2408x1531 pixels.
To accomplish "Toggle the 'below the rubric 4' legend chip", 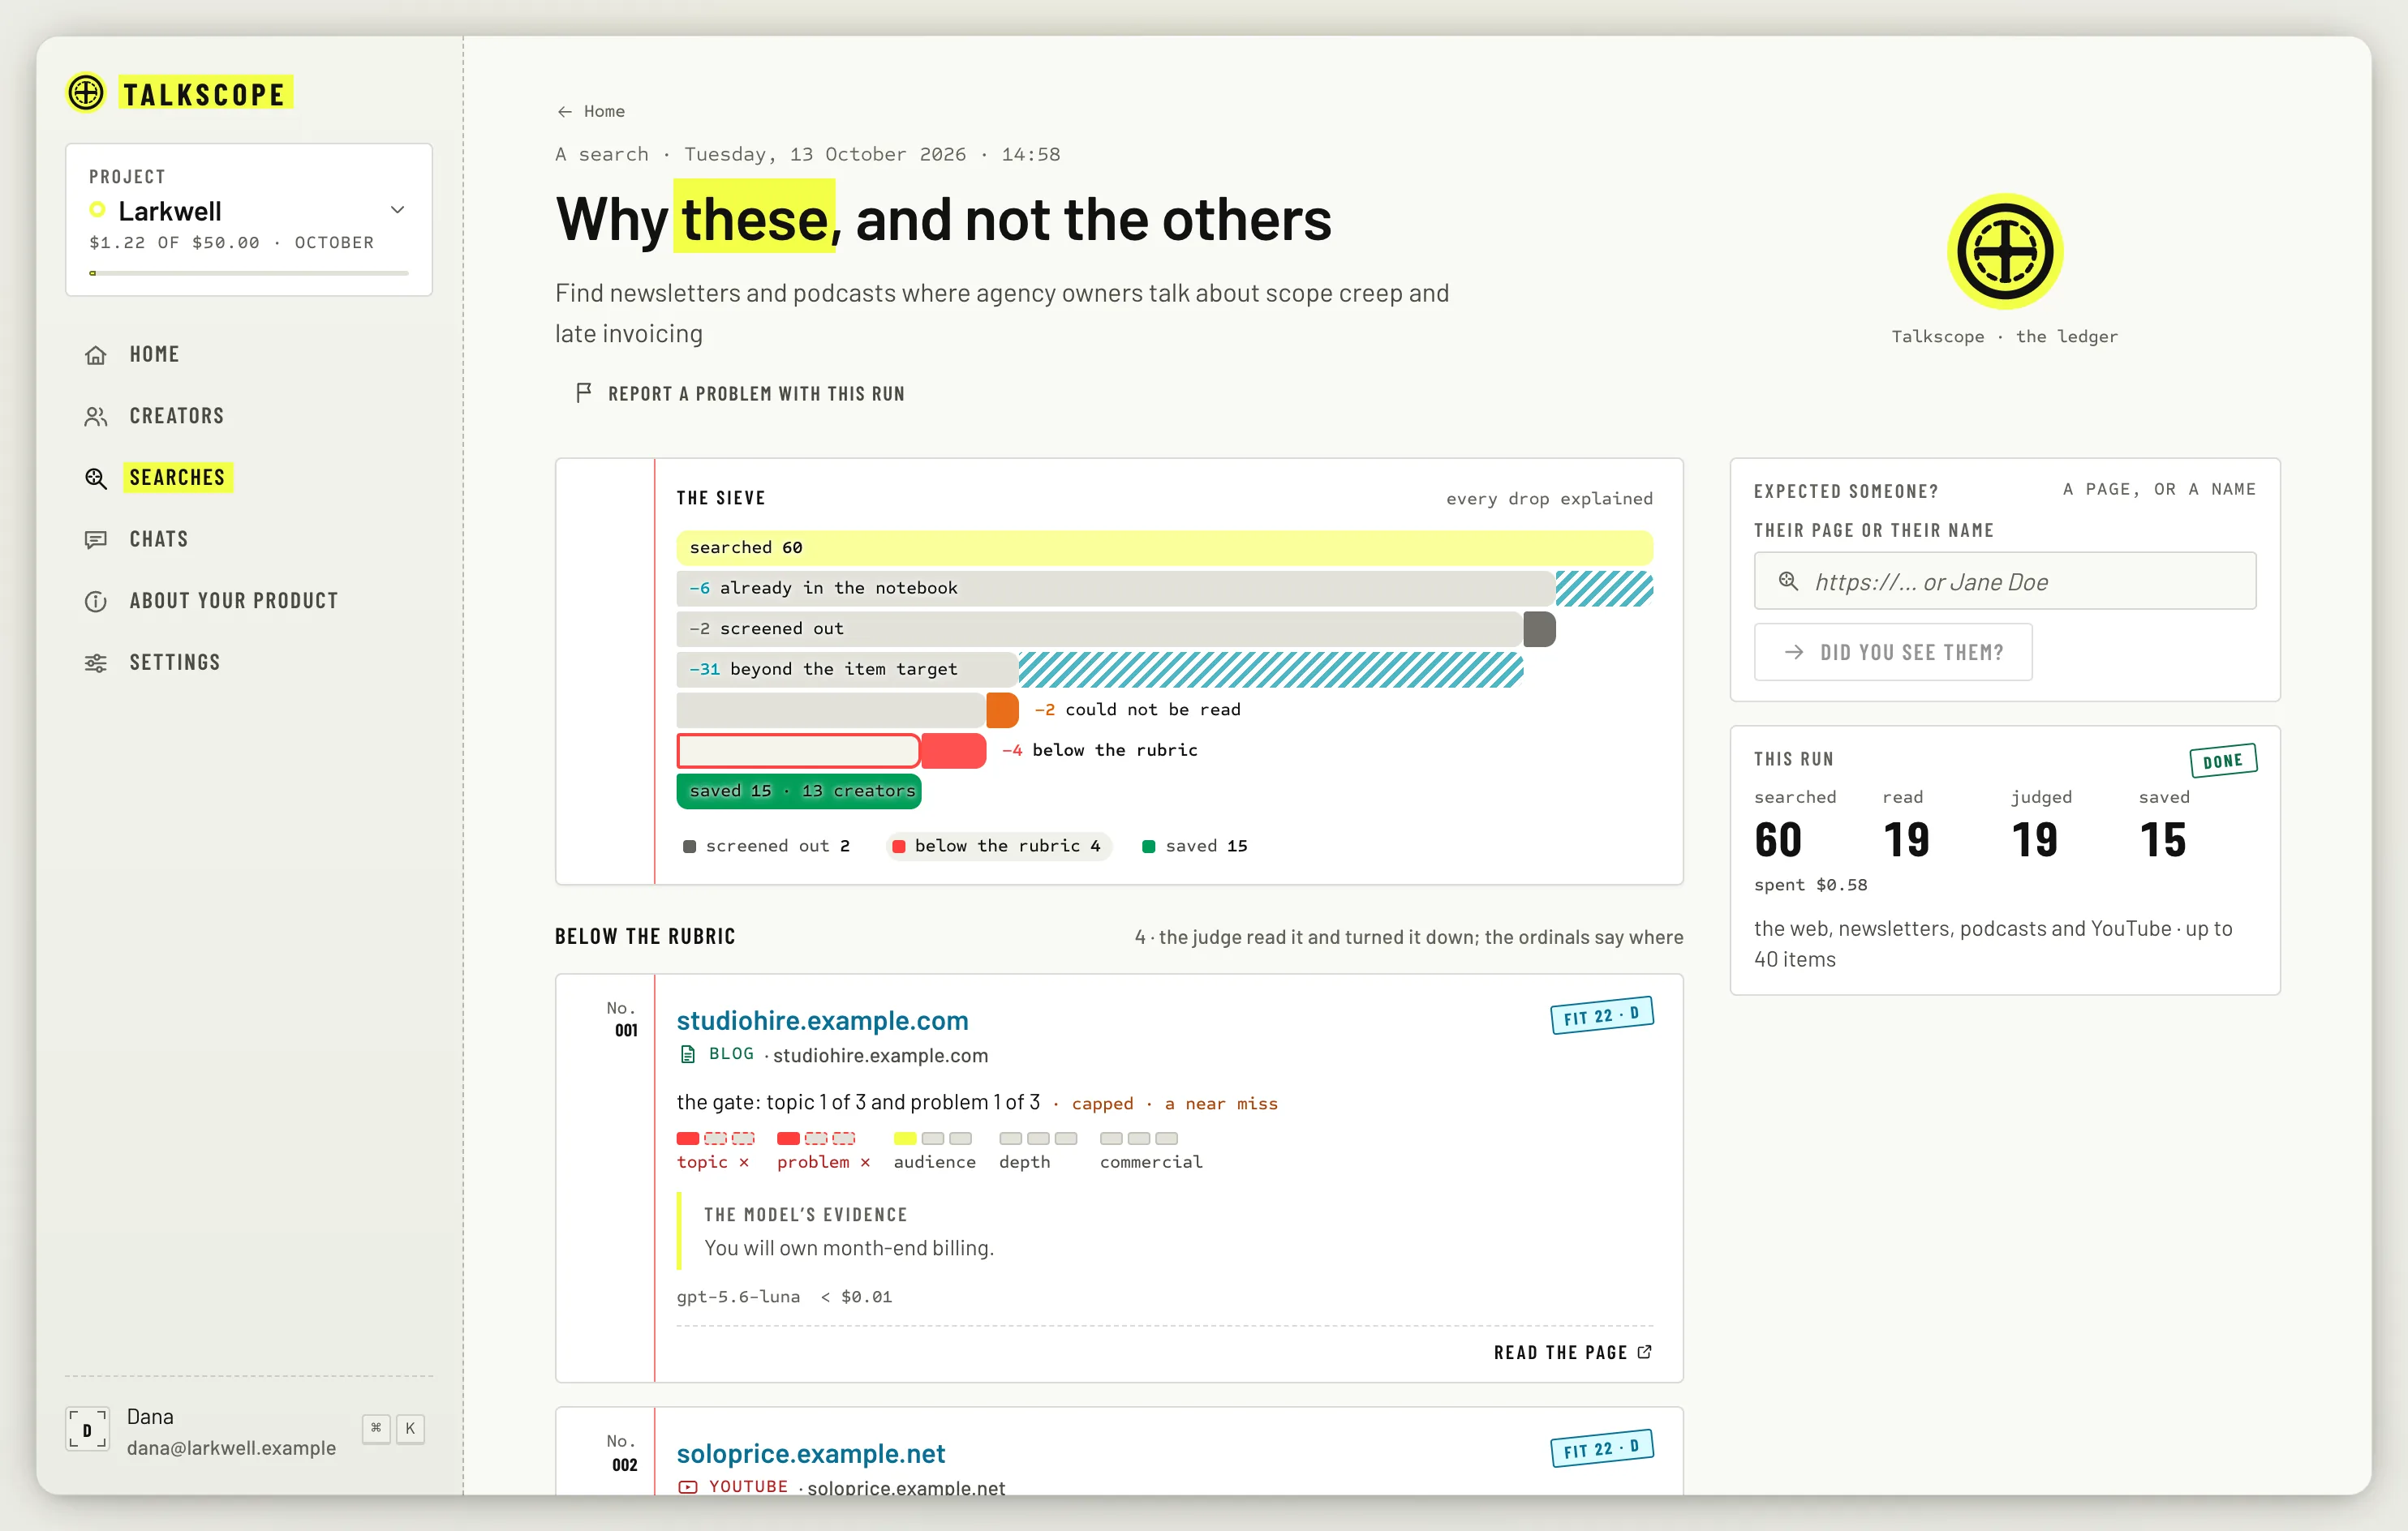I will pyautogui.click(x=998, y=846).
